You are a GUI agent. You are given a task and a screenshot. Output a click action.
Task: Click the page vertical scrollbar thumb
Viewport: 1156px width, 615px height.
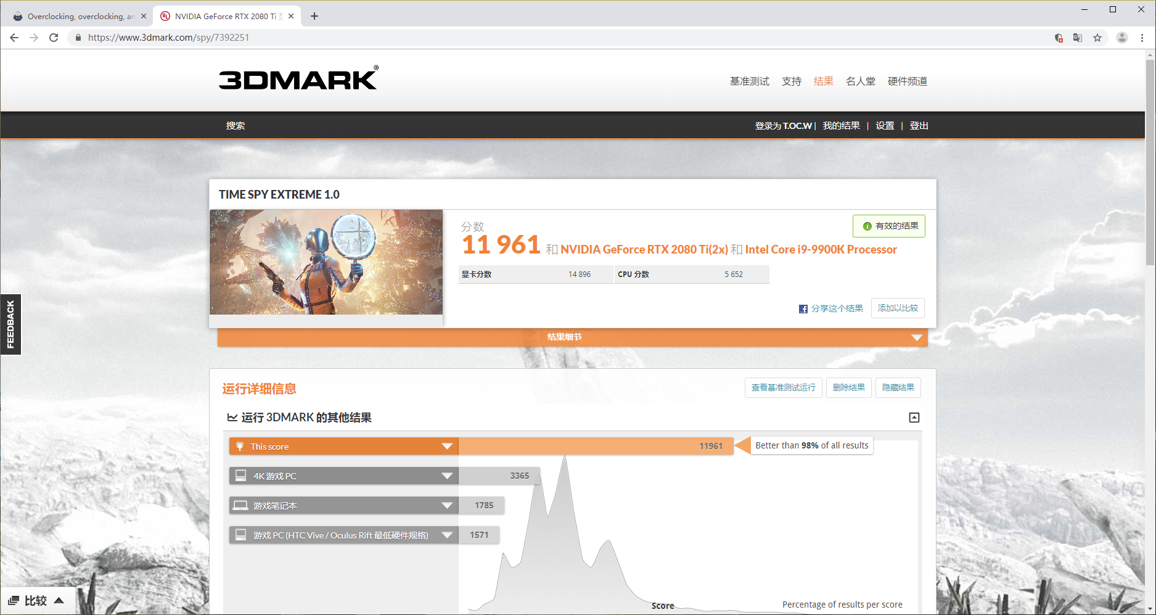pyautogui.click(x=1150, y=163)
